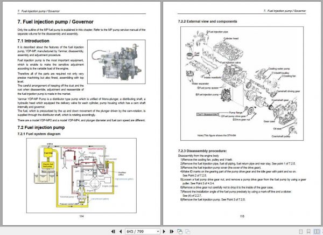Click page number 115 at page bottom
This screenshot has width=323, height=235.
[242, 216]
